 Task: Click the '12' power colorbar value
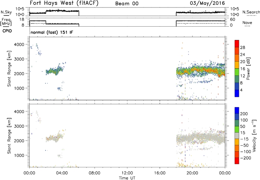pyautogui.click(x=242, y=76)
